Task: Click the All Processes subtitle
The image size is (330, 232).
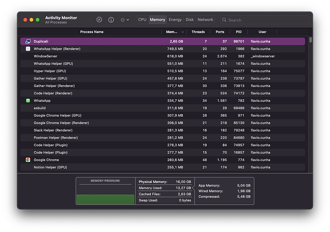Action: point(56,23)
